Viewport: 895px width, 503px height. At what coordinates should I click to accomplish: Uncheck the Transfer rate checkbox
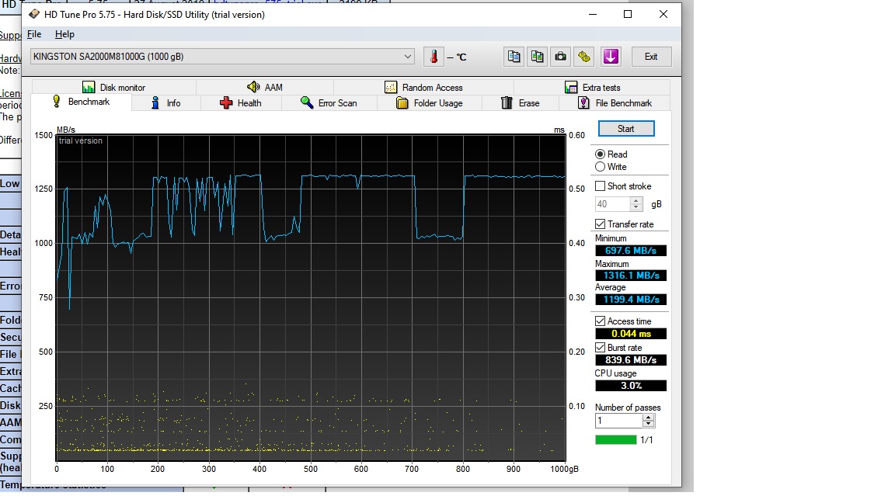coord(600,224)
